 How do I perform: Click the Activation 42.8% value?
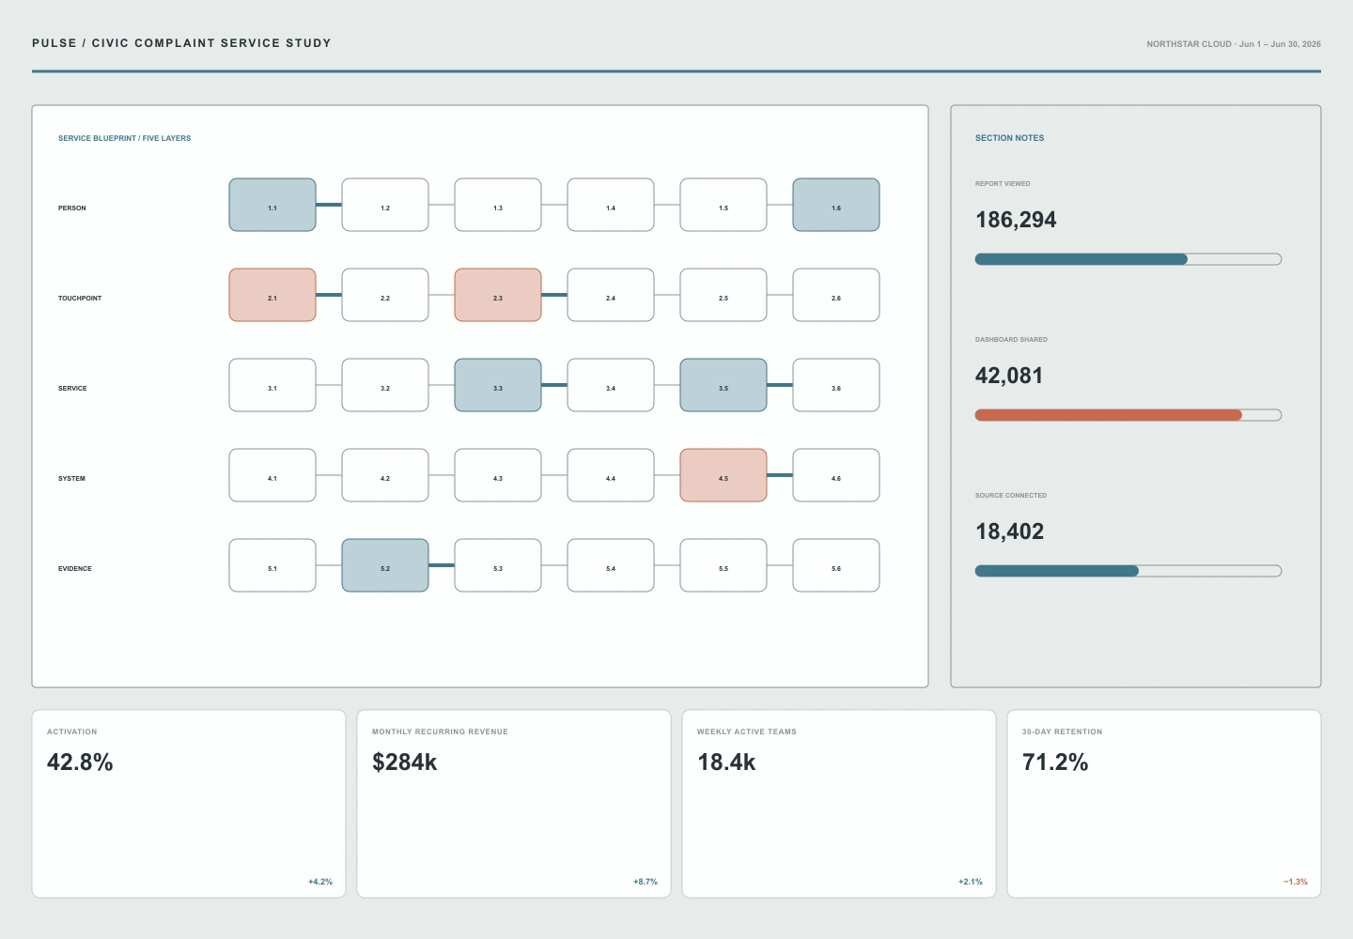click(x=80, y=762)
